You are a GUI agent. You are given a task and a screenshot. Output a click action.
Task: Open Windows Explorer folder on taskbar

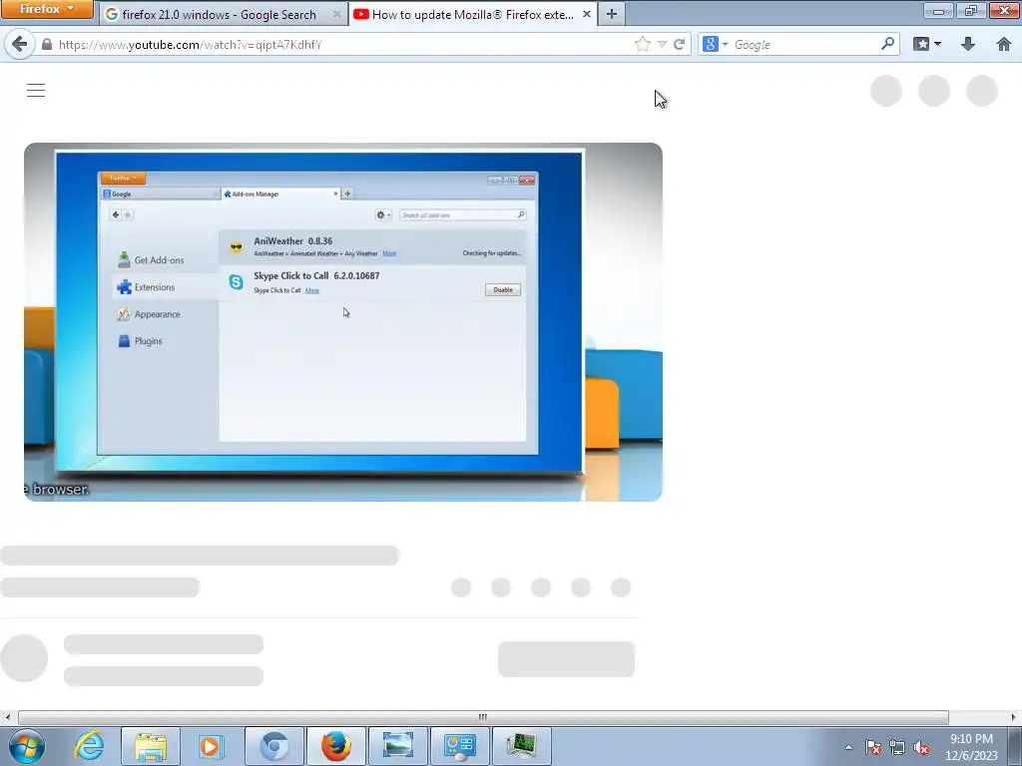click(x=151, y=746)
